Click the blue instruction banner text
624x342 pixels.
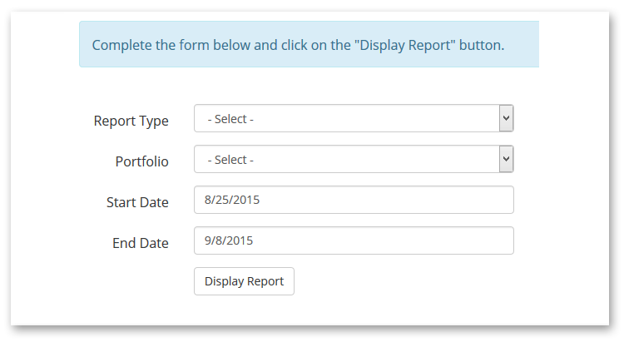298,46
